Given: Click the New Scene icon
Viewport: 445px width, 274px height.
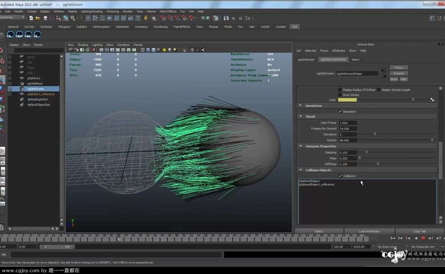Looking at the screenshot, I should 31,18.
